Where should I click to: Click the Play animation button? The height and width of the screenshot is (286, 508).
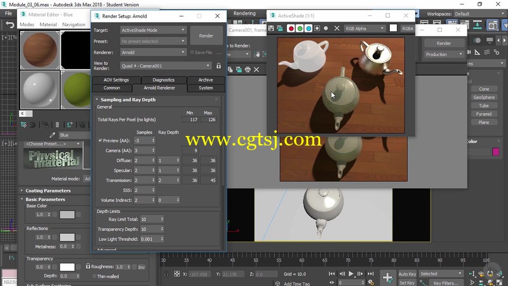[x=351, y=274]
